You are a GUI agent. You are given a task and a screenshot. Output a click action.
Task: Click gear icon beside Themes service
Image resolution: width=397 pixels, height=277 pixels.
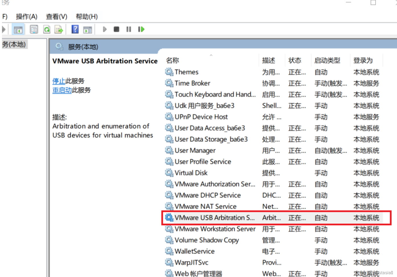[x=169, y=72]
